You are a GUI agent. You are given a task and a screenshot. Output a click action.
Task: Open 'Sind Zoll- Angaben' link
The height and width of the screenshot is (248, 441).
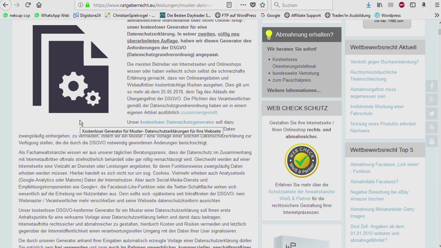[x=377, y=233]
